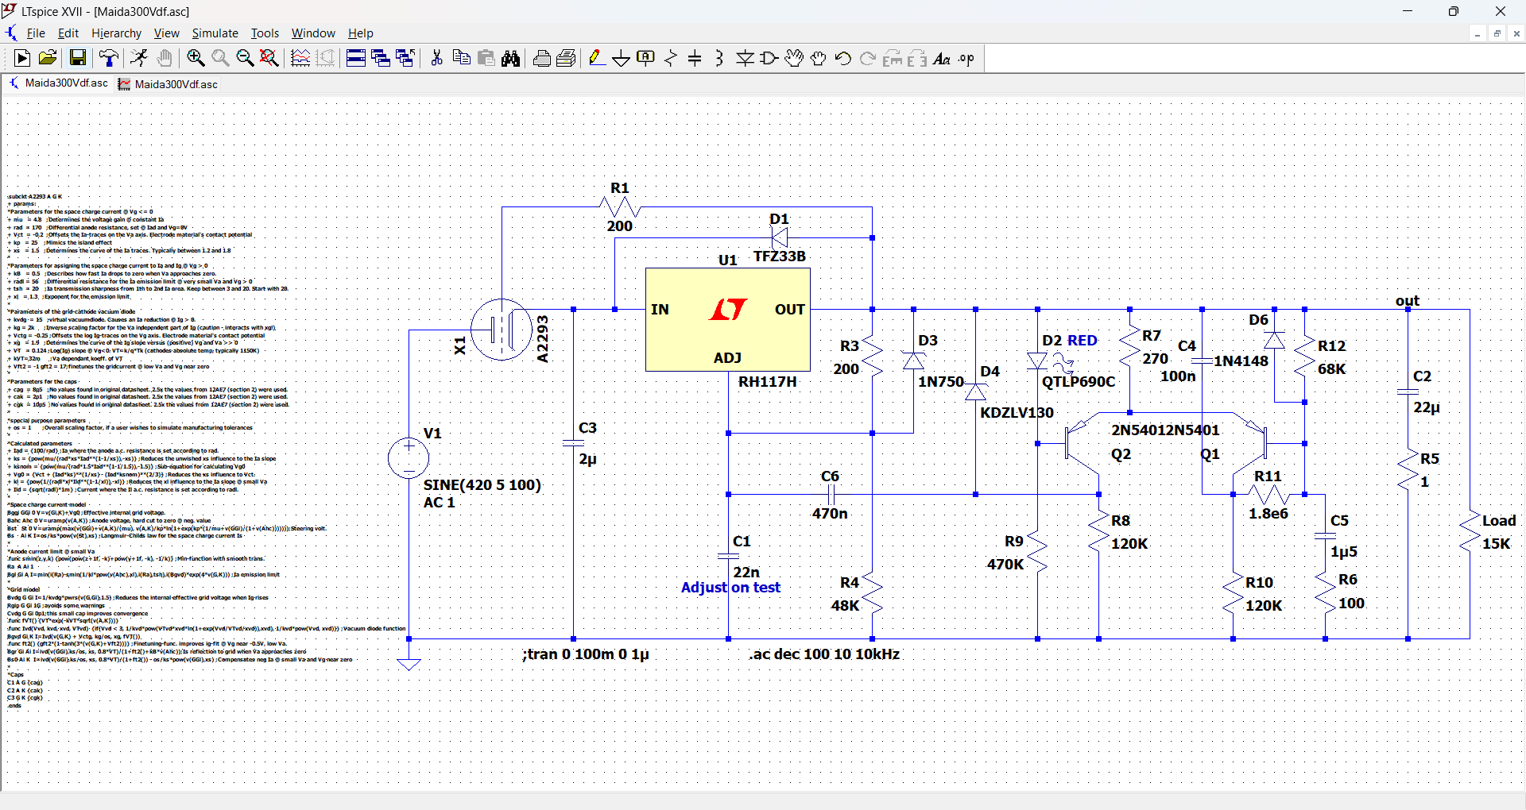The width and height of the screenshot is (1526, 810).
Task: Select the Capacitor placement tool
Action: click(x=695, y=58)
